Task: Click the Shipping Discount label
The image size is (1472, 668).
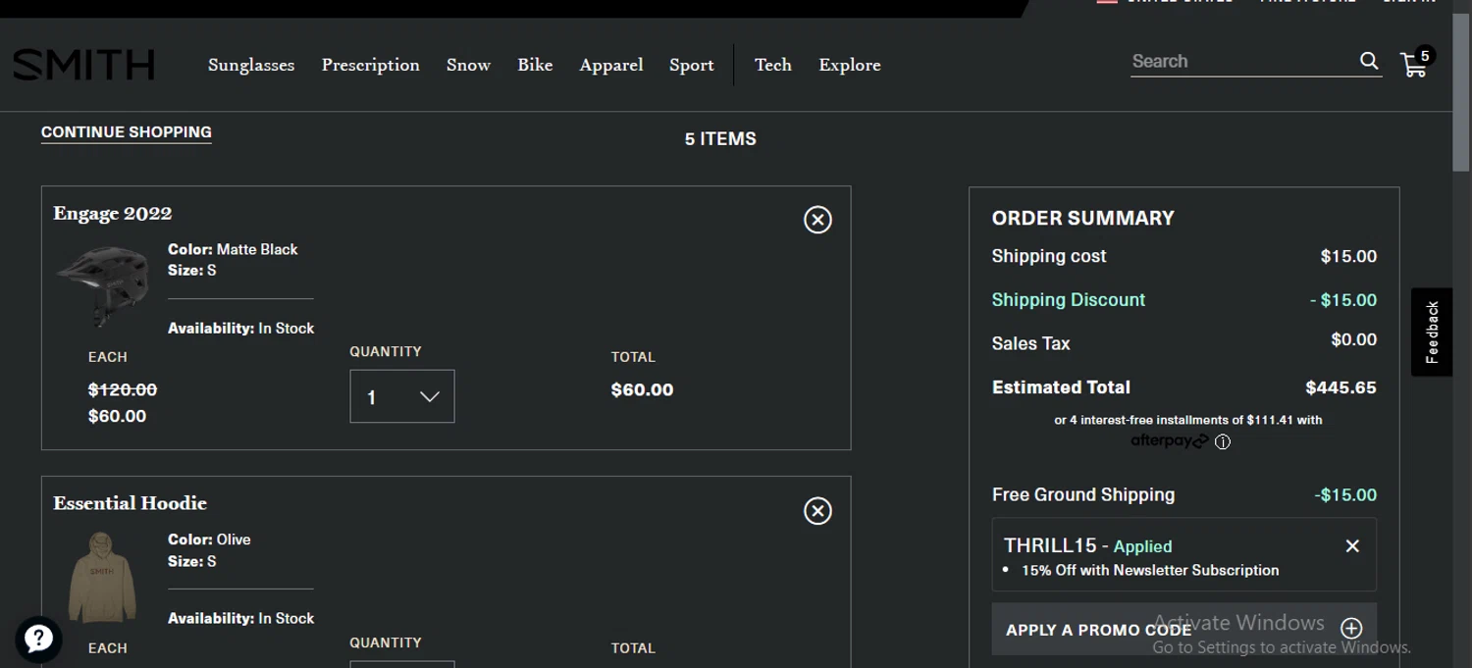Action: click(x=1069, y=300)
